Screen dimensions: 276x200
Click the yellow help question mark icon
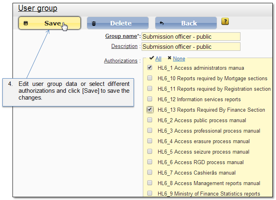pyautogui.click(x=225, y=21)
